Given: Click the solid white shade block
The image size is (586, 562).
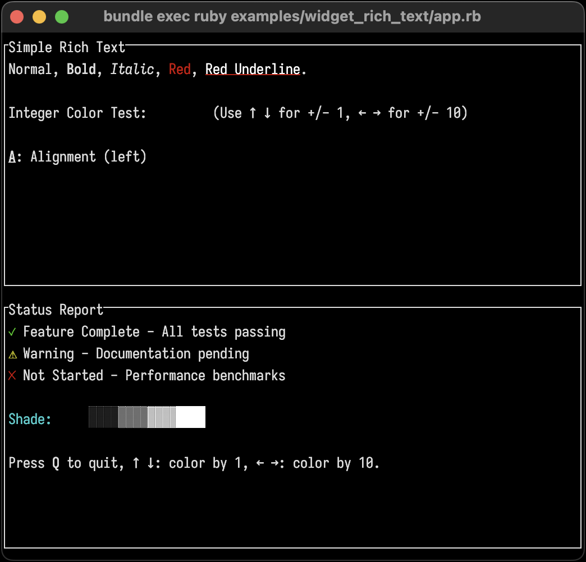Looking at the screenshot, I should click(x=191, y=417).
